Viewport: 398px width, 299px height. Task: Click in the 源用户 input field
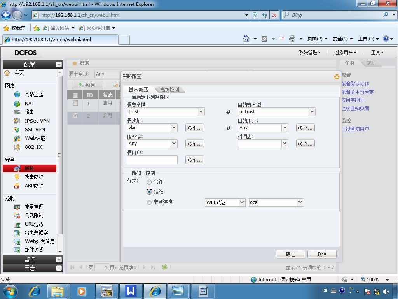152,160
